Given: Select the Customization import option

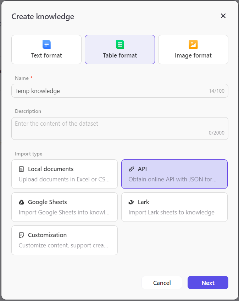Looking at the screenshot, I should [64, 240].
